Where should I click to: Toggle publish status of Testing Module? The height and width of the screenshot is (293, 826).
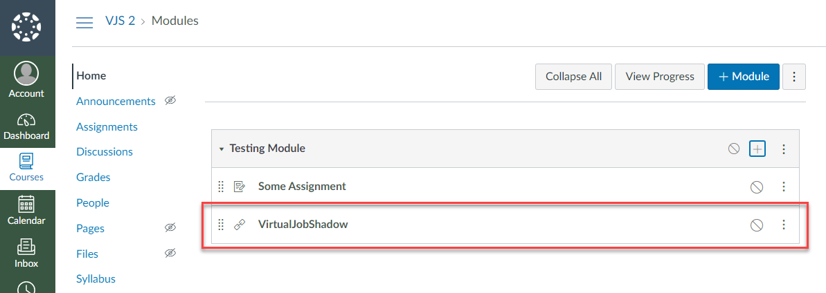(x=734, y=149)
